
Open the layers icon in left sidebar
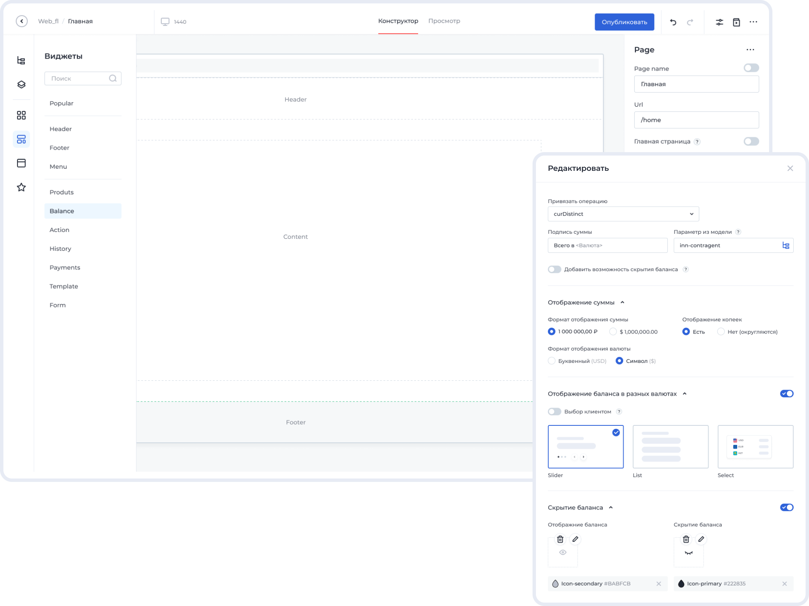(21, 85)
